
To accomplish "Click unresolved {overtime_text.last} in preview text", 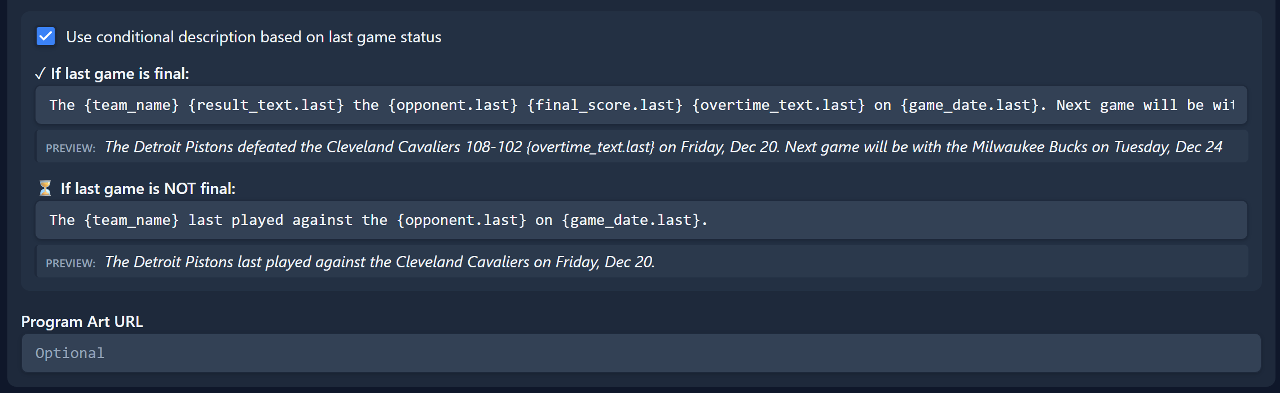I will pyautogui.click(x=590, y=147).
